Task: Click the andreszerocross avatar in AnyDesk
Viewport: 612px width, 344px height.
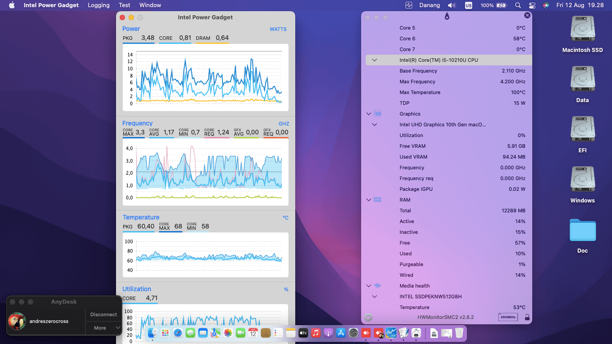Action: pos(17,321)
